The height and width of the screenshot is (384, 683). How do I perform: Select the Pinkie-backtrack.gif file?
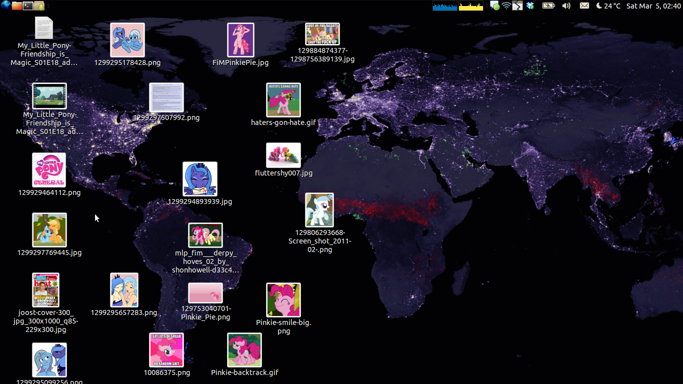[x=244, y=350]
